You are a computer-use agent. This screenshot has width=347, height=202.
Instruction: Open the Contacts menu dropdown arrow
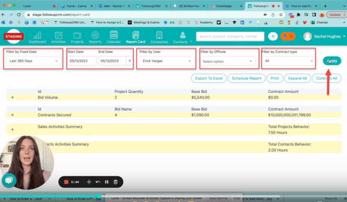[x=191, y=41]
